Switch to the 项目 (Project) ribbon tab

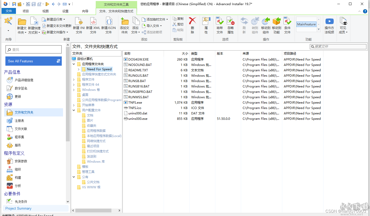25,11
